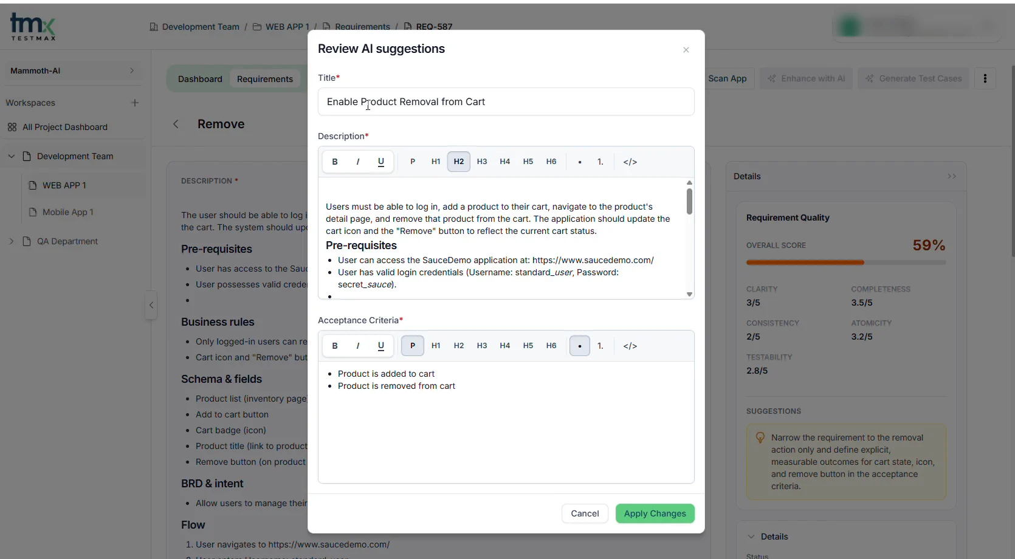Toggle bullet list in Acceptance Criteria editor
Screen dimensions: 1015x559
(580, 346)
